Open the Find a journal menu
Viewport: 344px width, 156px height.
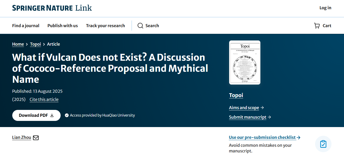(26, 26)
